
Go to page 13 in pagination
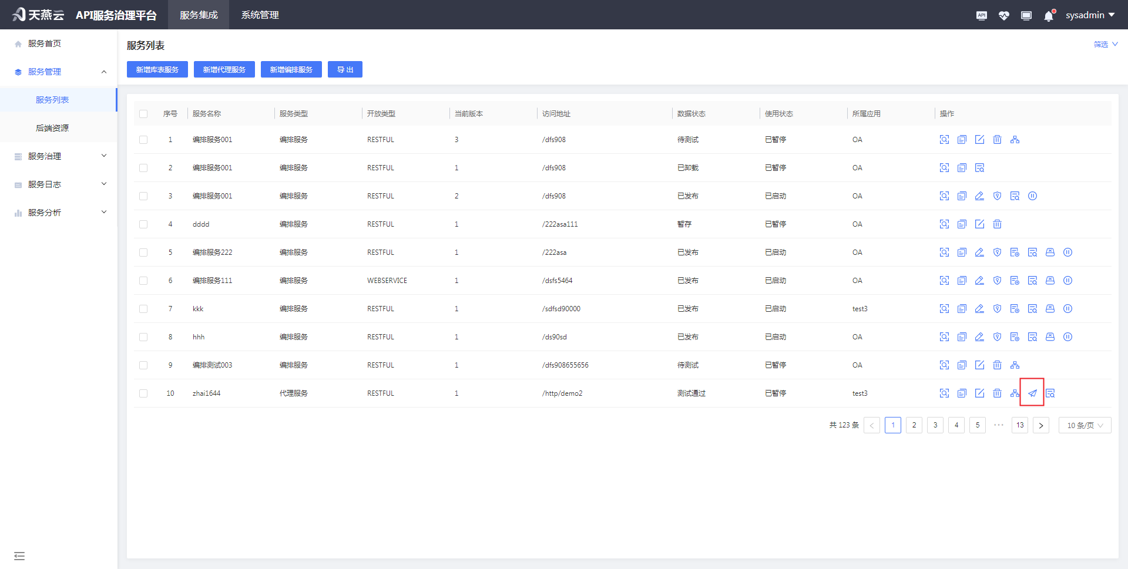[1019, 425]
